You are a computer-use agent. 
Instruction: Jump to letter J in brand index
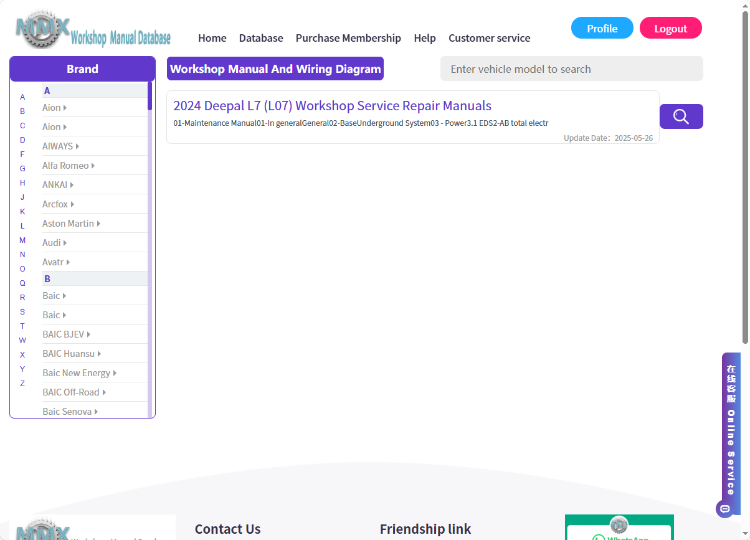coord(22,197)
